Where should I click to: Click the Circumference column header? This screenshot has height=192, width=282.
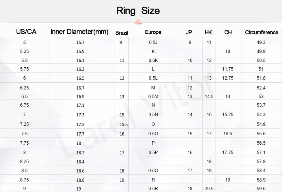(x=261, y=32)
